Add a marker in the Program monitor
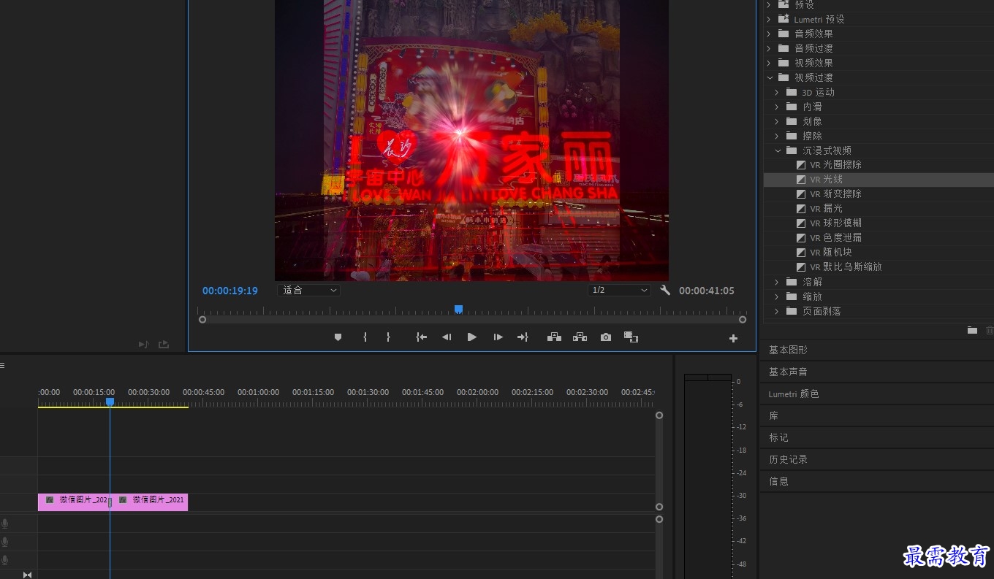The height and width of the screenshot is (579, 994). click(338, 337)
